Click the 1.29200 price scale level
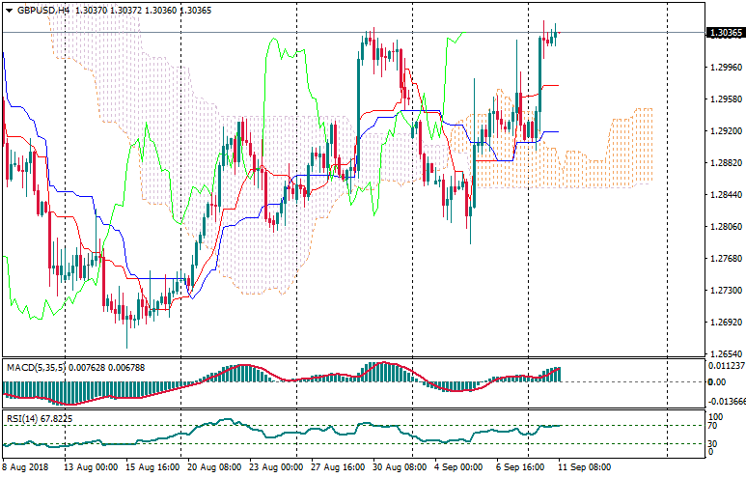This screenshot has width=746, height=478. pyautogui.click(x=725, y=131)
